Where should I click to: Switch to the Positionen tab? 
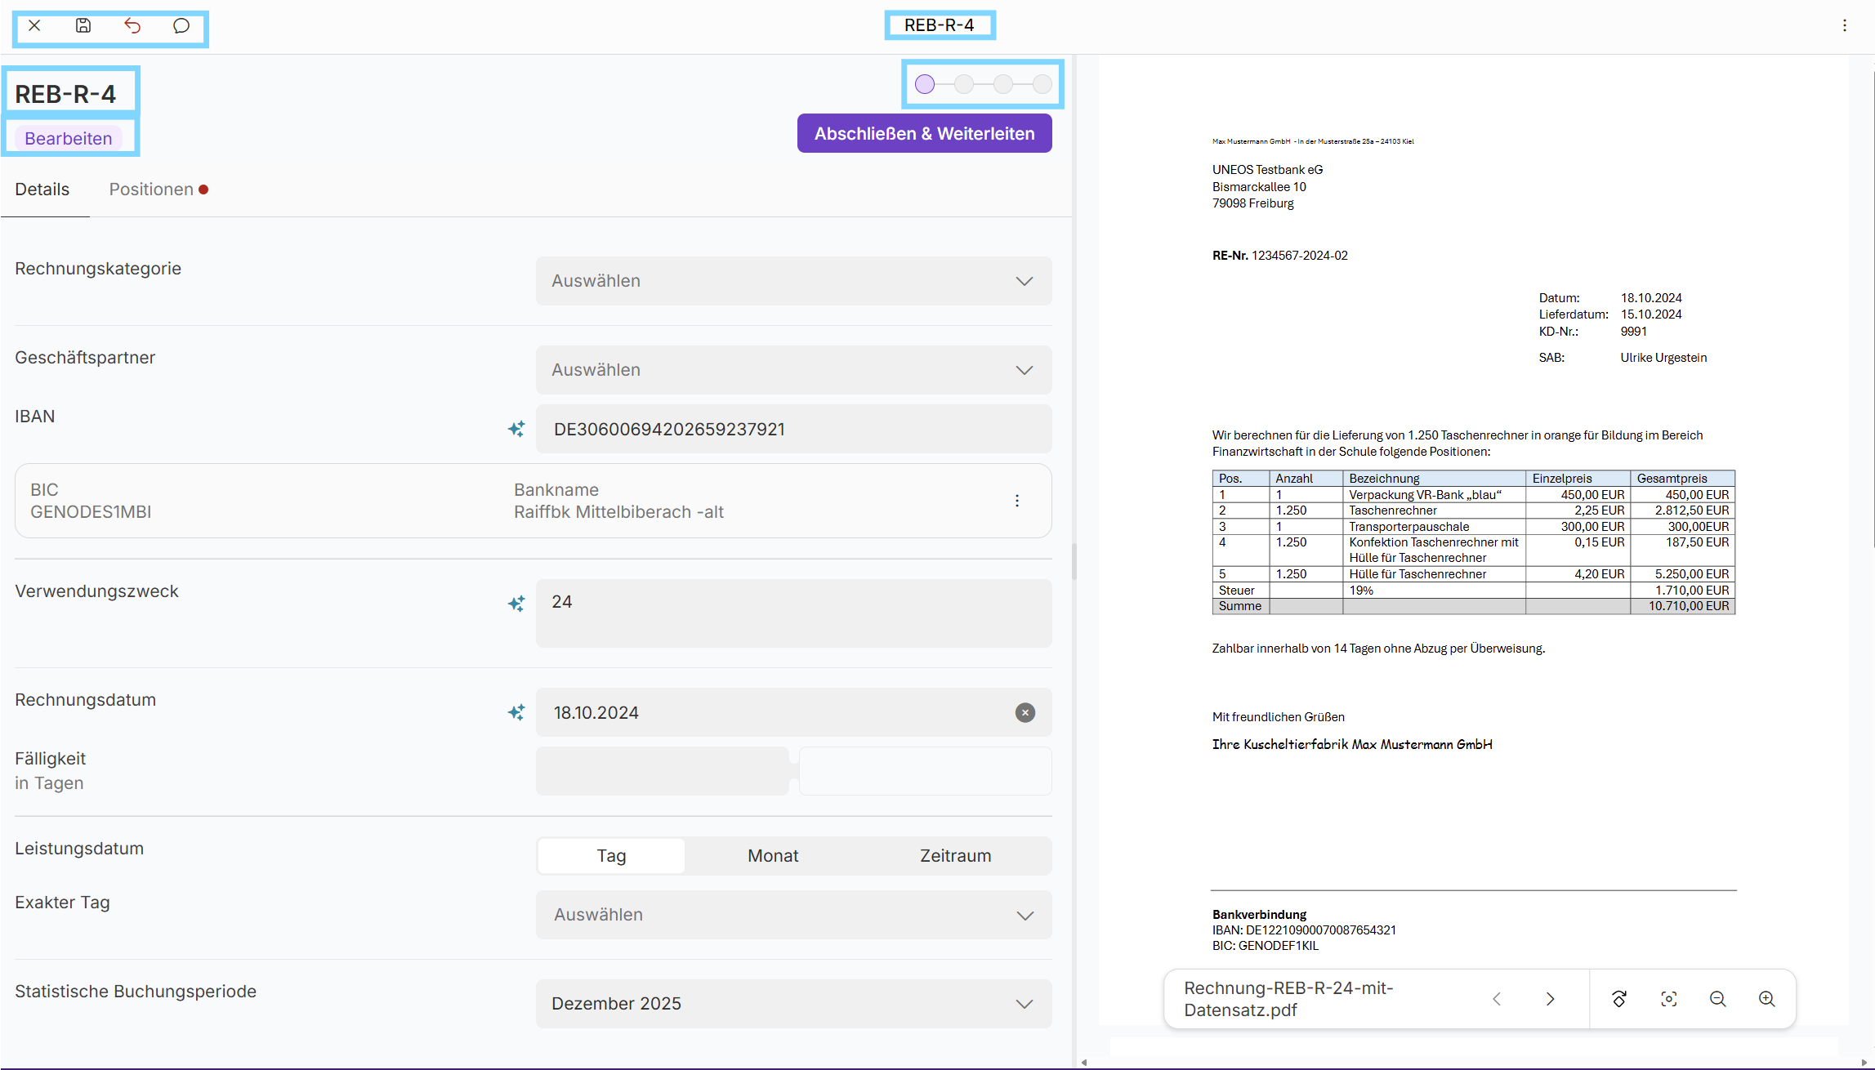152,189
